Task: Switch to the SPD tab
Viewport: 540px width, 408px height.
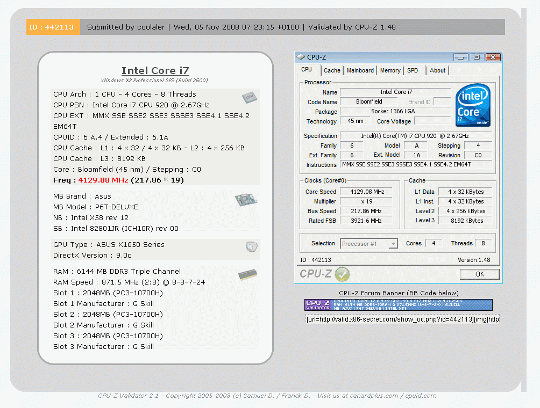Action: (x=413, y=70)
